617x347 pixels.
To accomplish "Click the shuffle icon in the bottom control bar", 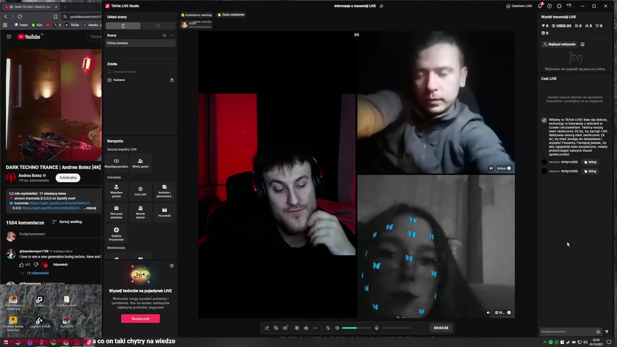I will click(267, 328).
